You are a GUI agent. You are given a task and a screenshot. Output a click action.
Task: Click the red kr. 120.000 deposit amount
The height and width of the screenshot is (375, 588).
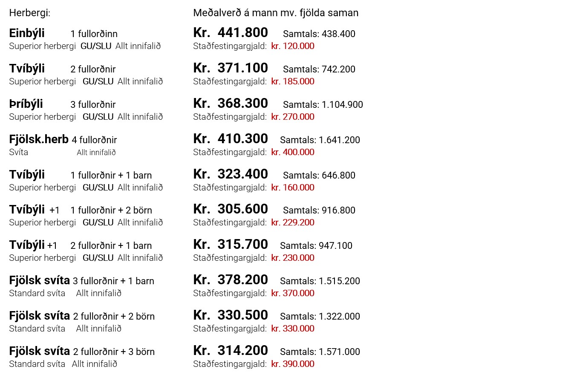(293, 46)
